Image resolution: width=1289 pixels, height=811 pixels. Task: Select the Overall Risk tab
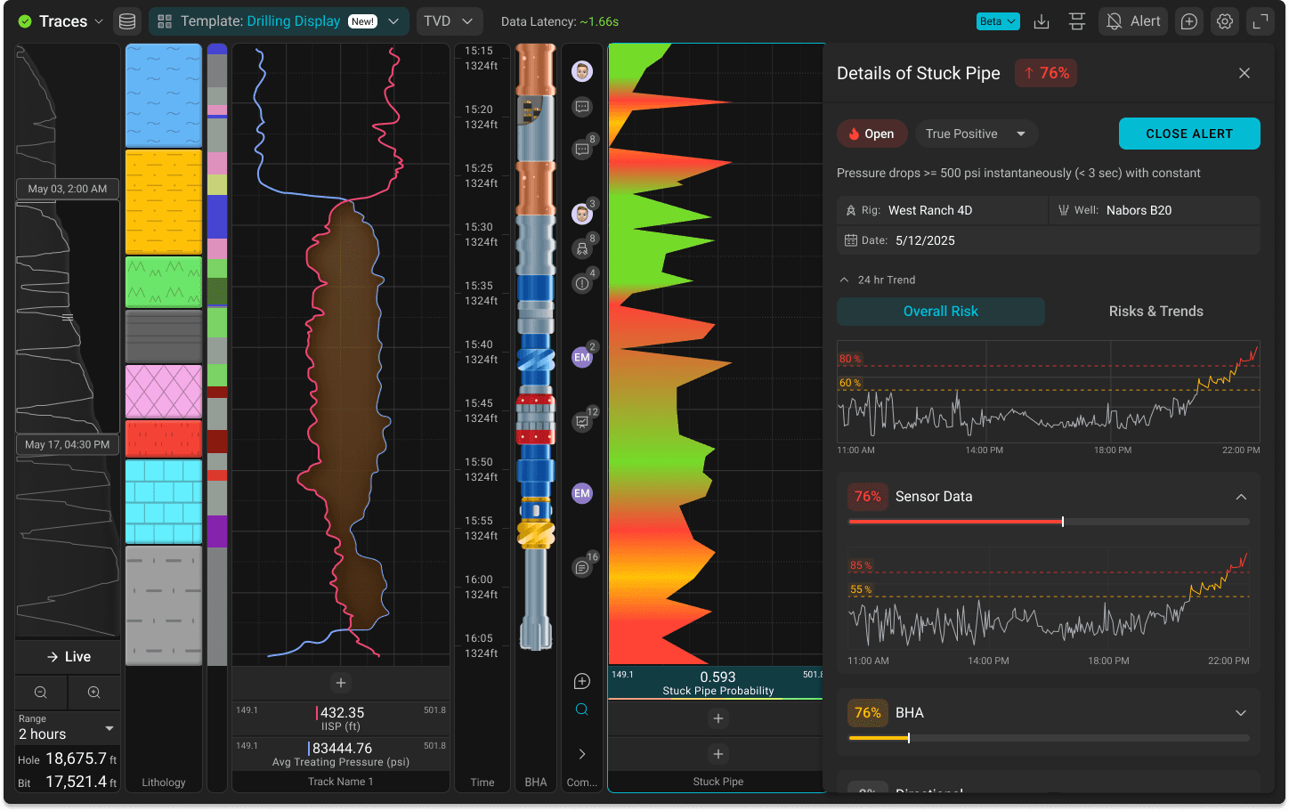pyautogui.click(x=941, y=311)
